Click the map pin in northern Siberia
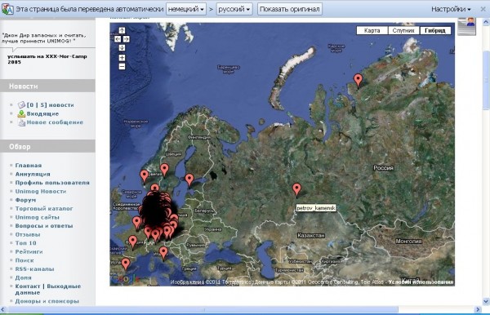This screenshot has height=315, width=490. pos(358,80)
